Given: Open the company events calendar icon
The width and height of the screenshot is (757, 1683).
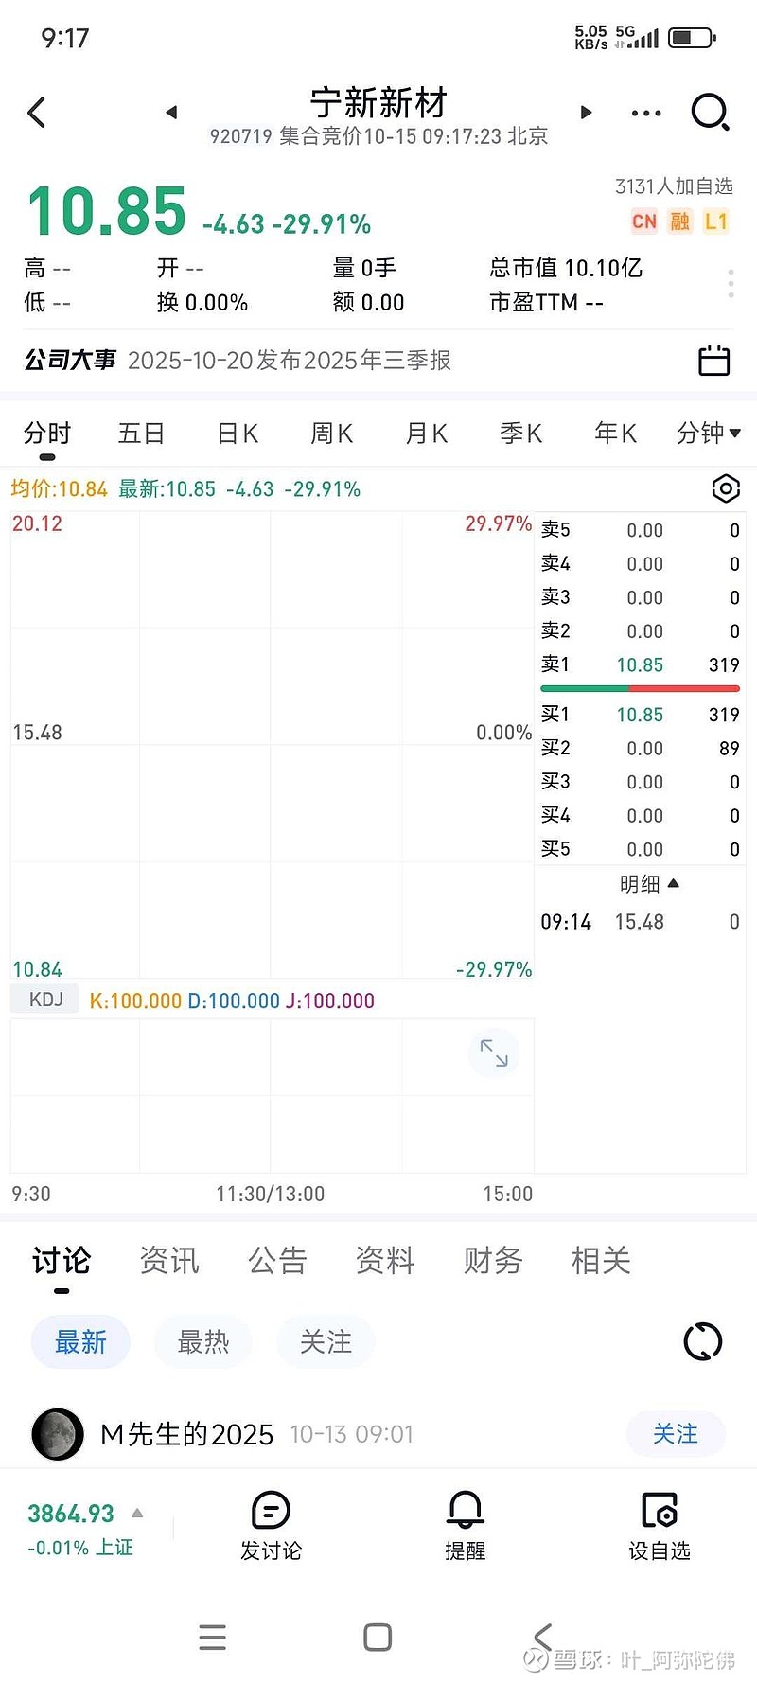Looking at the screenshot, I should (713, 361).
